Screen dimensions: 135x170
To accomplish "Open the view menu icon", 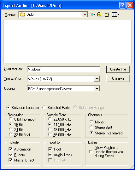I will coord(115,14).
